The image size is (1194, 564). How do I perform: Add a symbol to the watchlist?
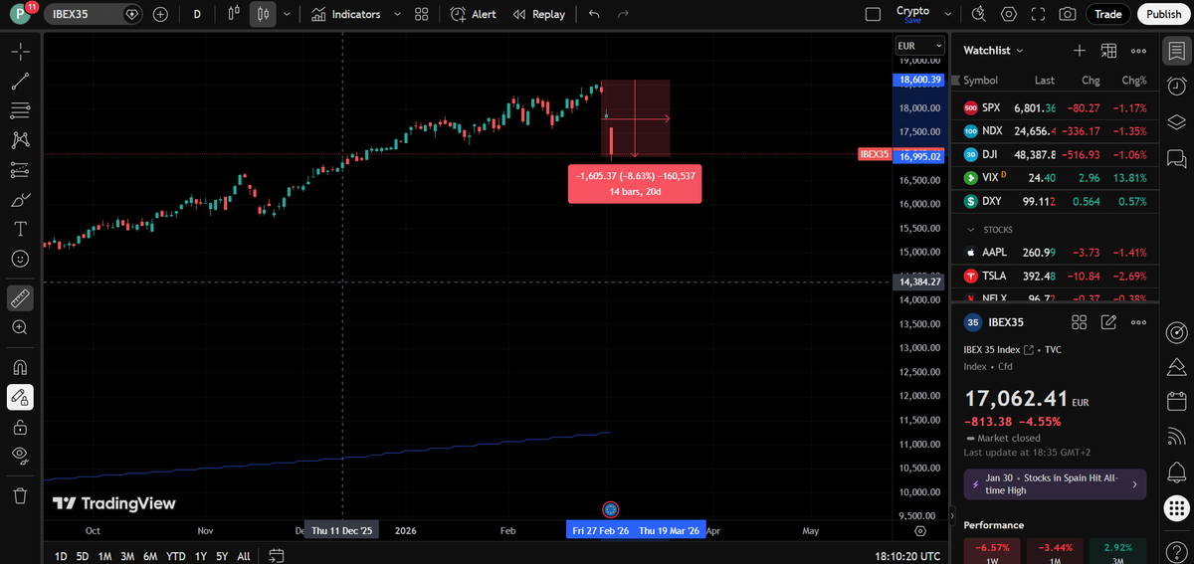pyautogui.click(x=1080, y=50)
